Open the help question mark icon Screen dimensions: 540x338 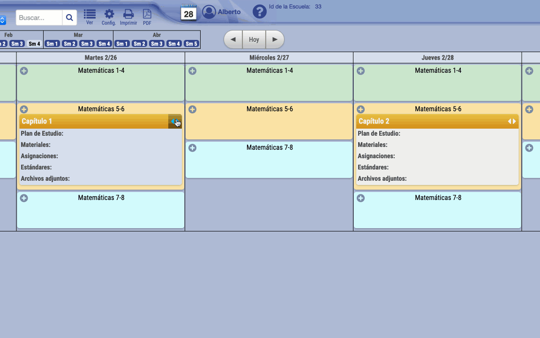259,12
